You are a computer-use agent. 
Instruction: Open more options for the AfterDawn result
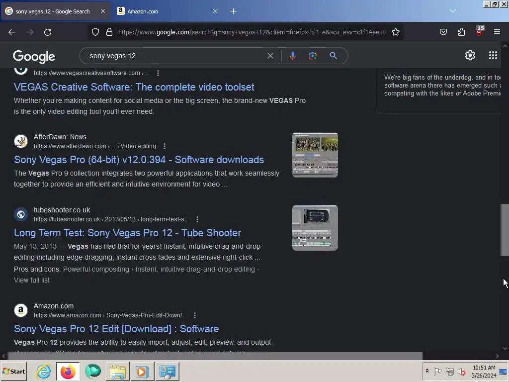[x=165, y=147]
